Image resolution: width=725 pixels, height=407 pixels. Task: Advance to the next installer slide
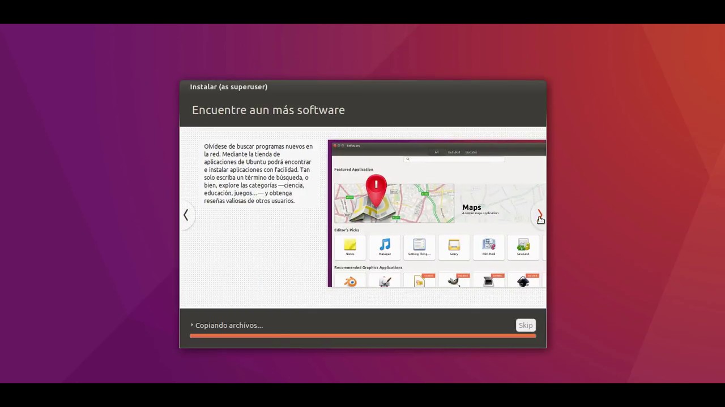(539, 215)
